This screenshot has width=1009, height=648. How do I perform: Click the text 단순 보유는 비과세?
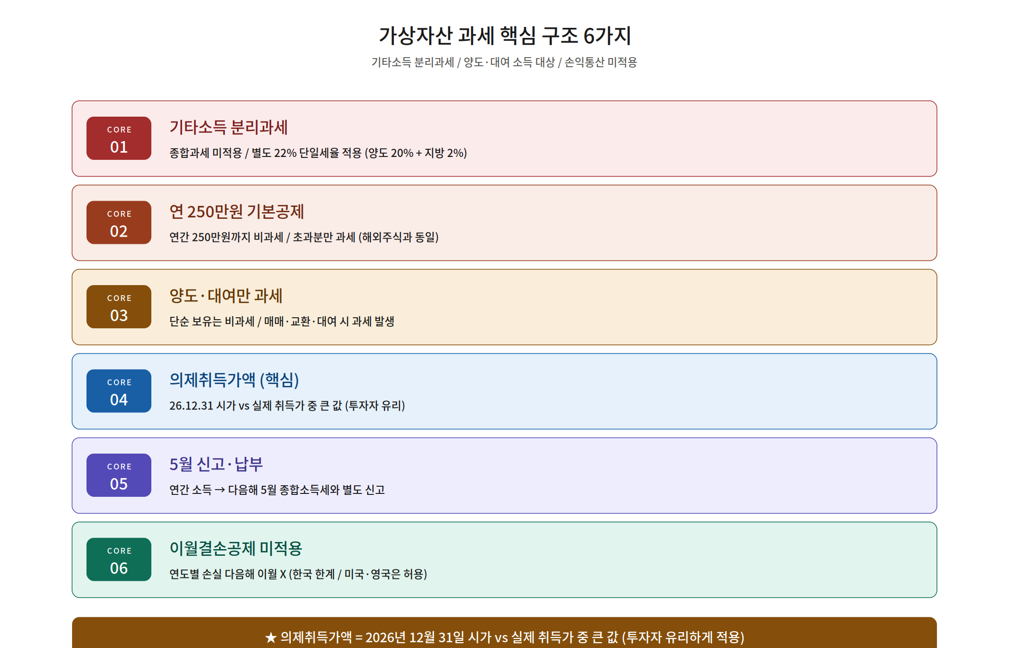click(212, 322)
